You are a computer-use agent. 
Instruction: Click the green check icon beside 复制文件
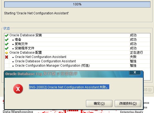[x=7, y=44]
